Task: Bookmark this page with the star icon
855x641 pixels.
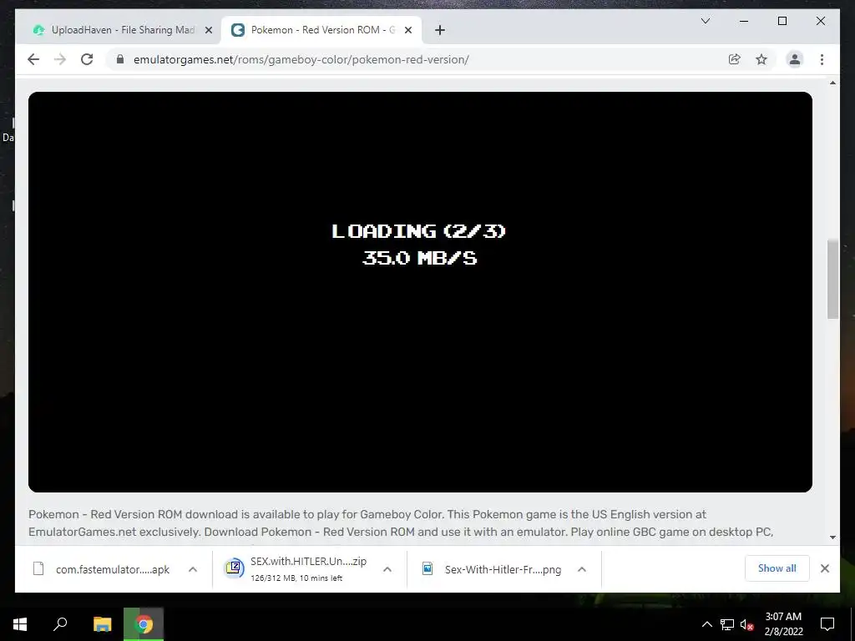Action: [761, 59]
